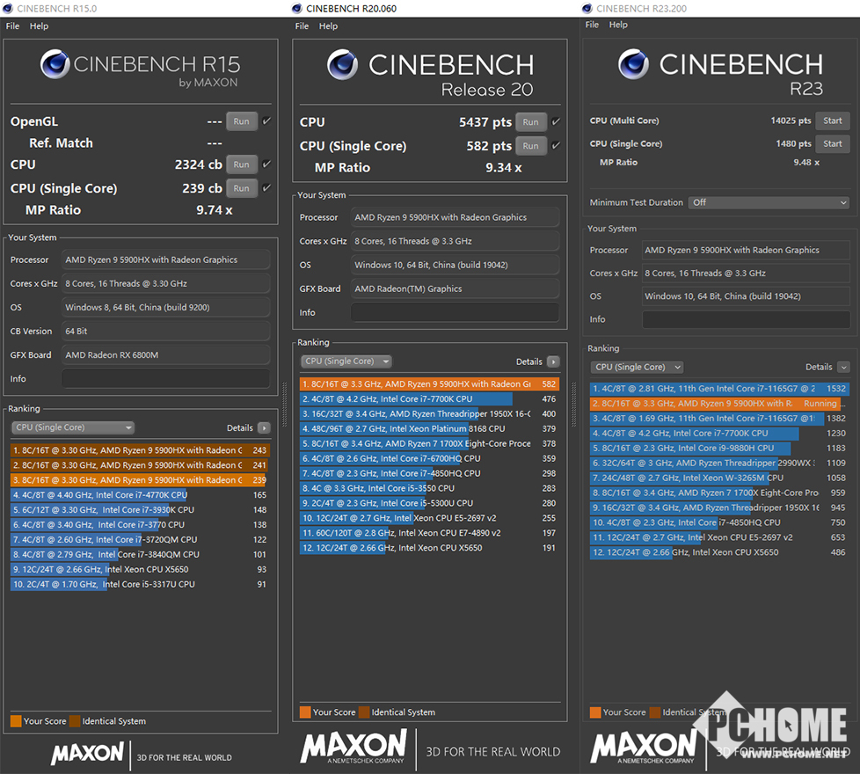Image resolution: width=860 pixels, height=774 pixels.
Task: Select the Core i5-3317U ranking row in R15
Action: pos(140,584)
